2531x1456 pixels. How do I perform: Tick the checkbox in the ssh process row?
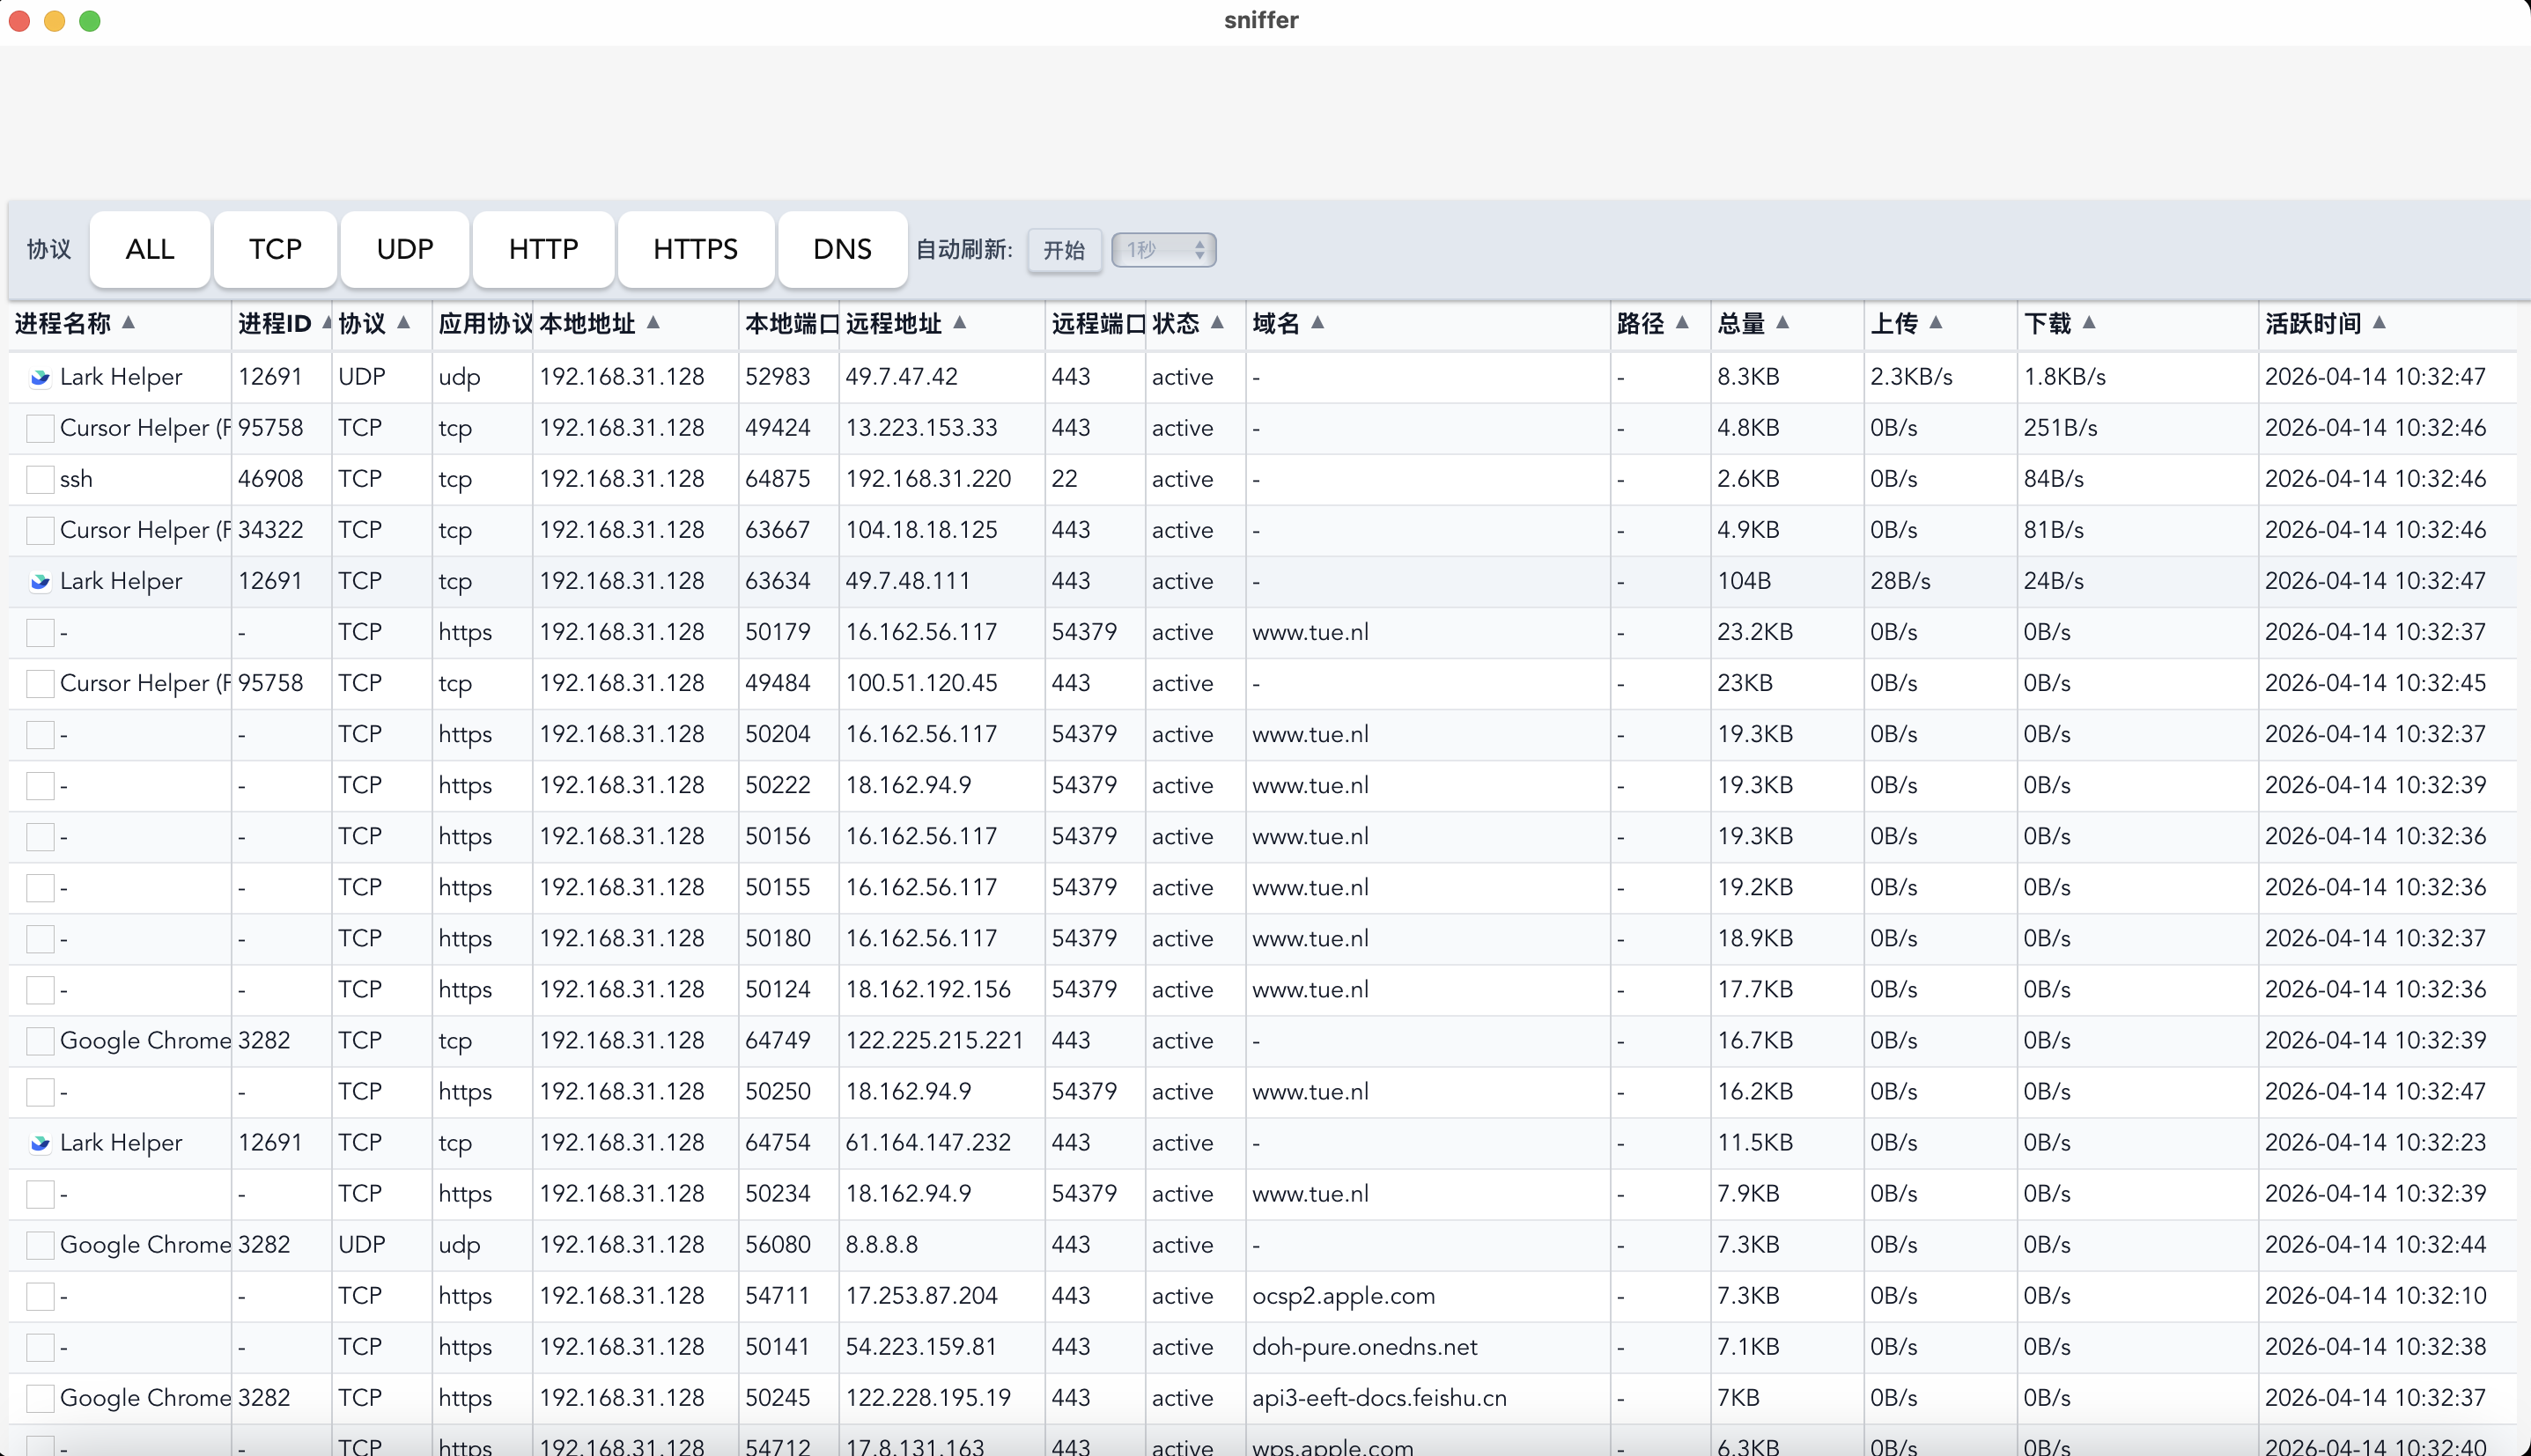(x=40, y=479)
